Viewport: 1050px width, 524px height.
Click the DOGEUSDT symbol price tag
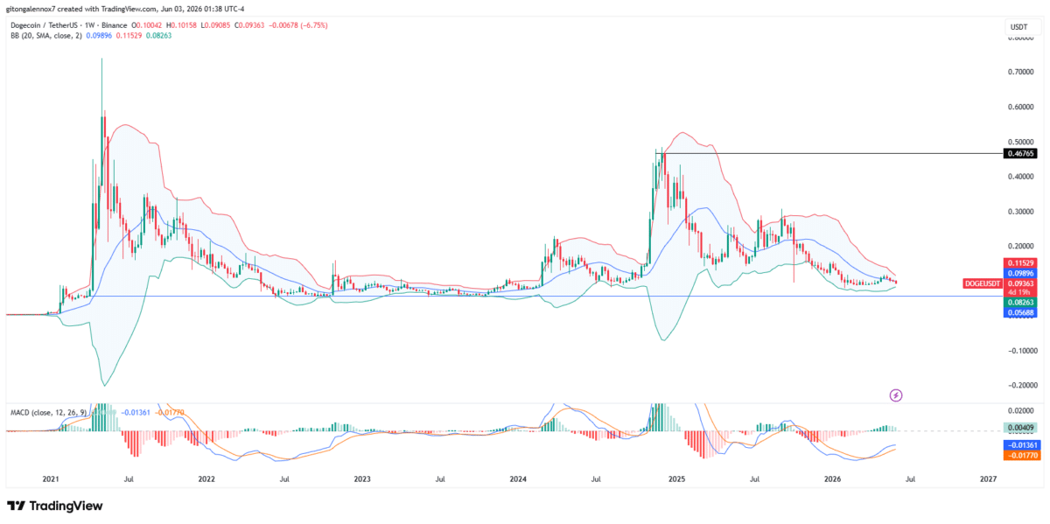tap(981, 283)
